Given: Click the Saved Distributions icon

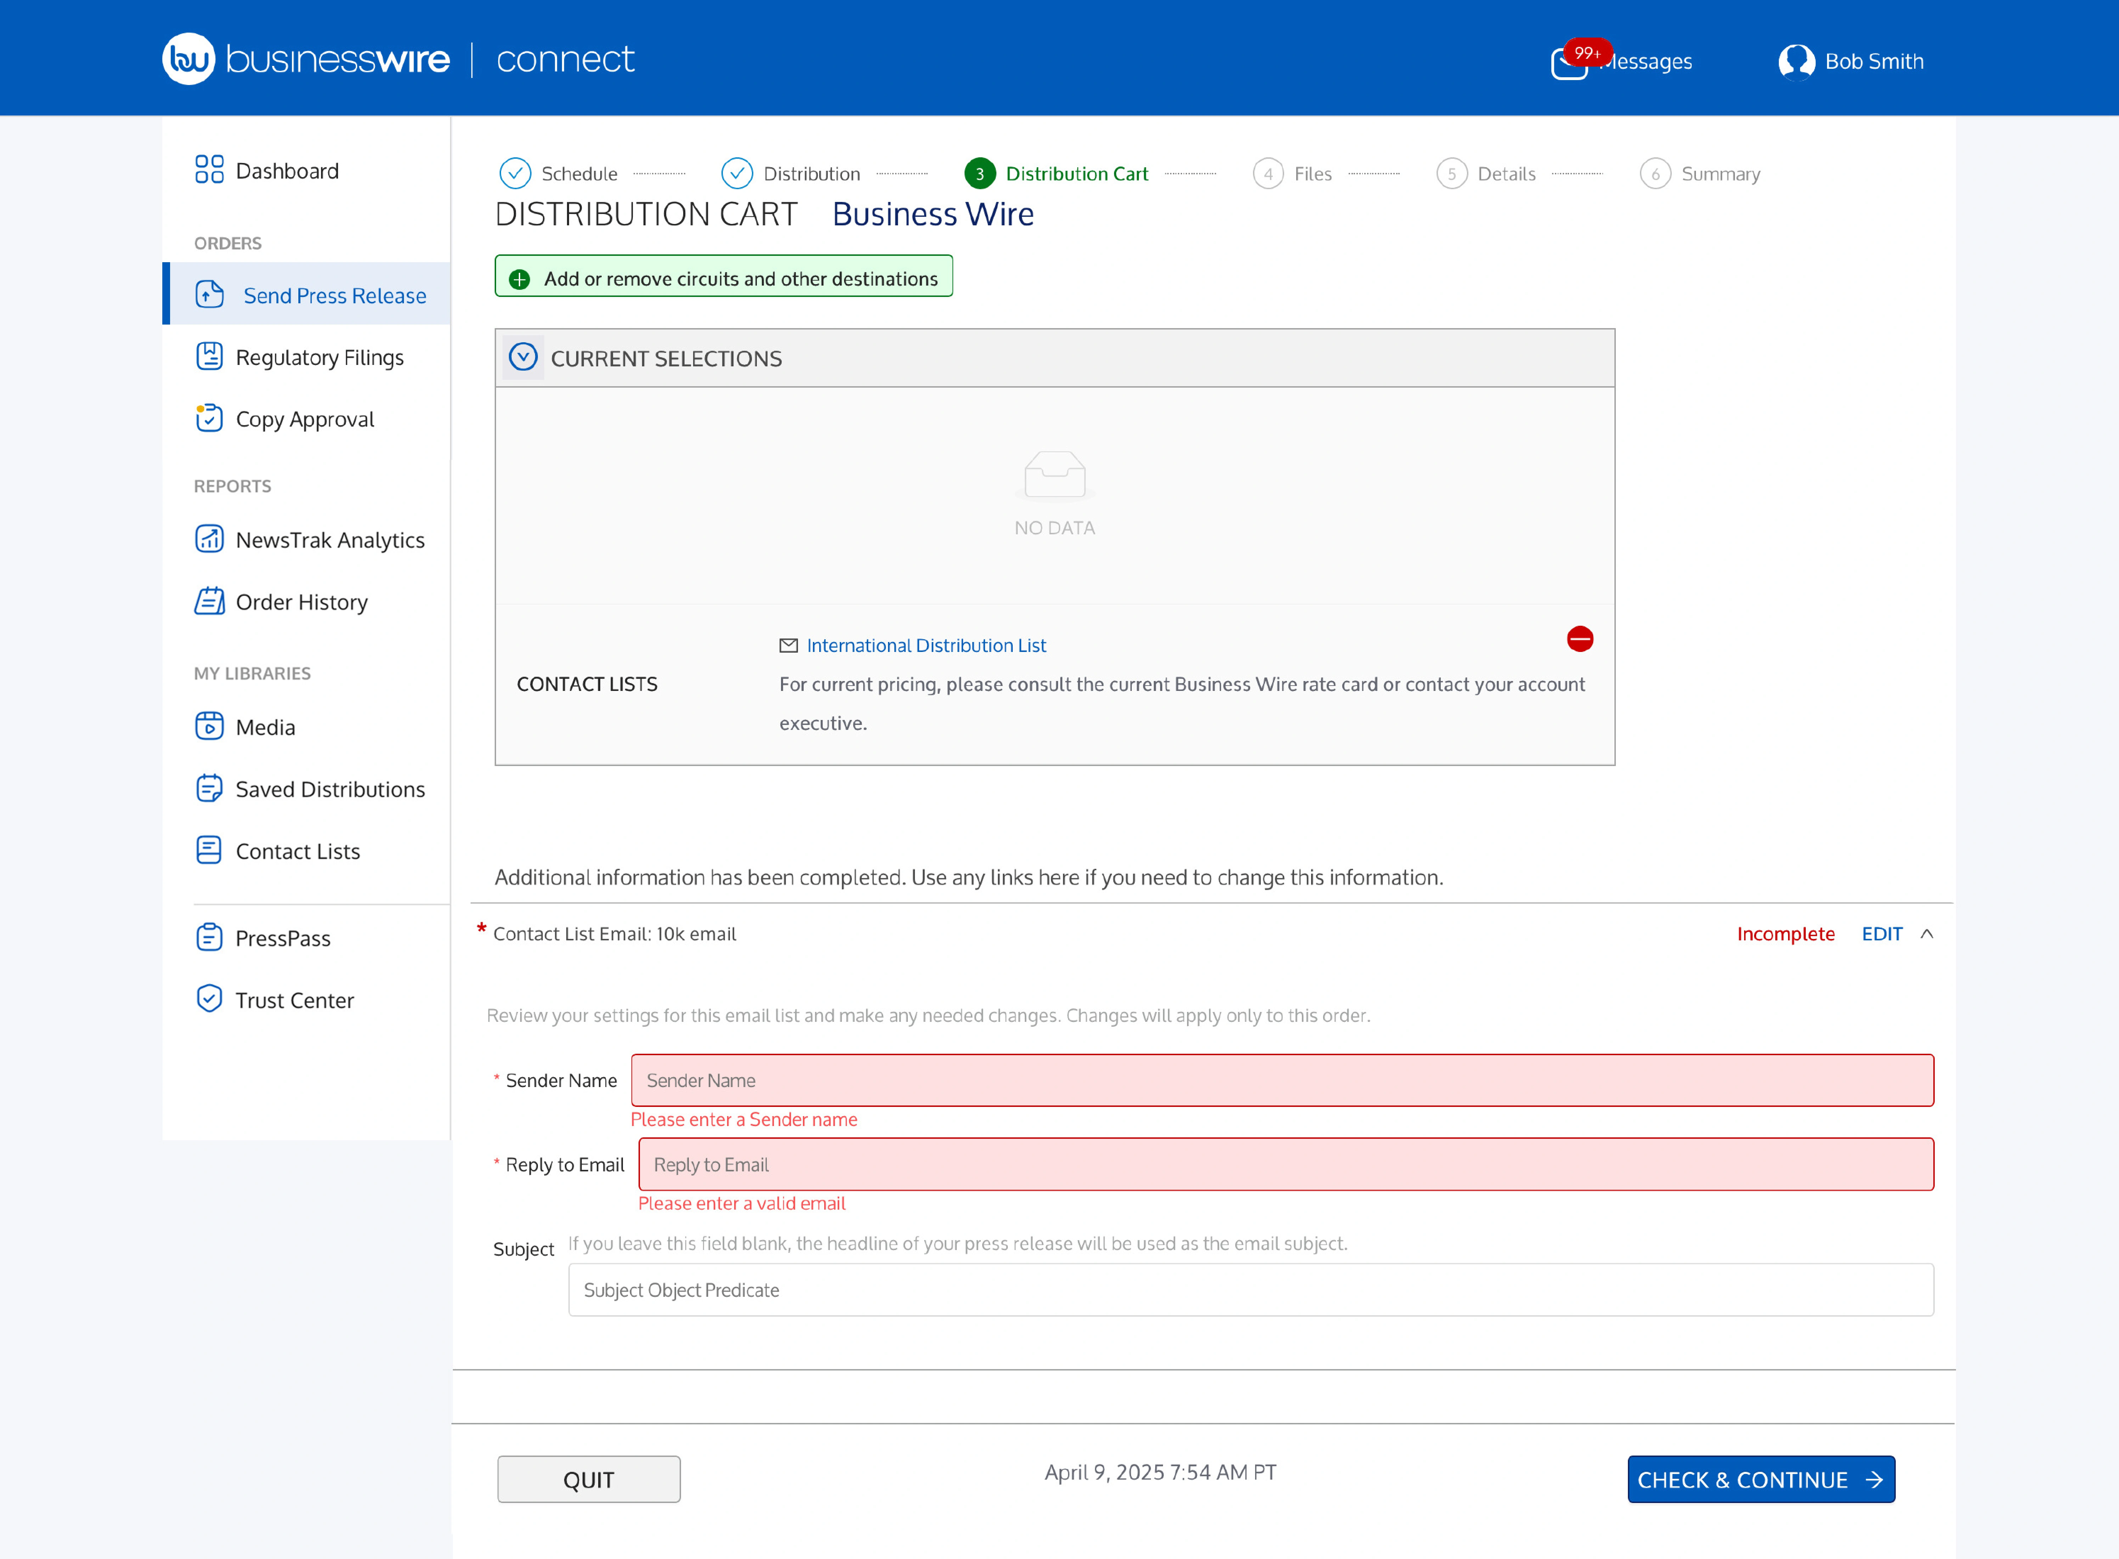Looking at the screenshot, I should (x=209, y=788).
